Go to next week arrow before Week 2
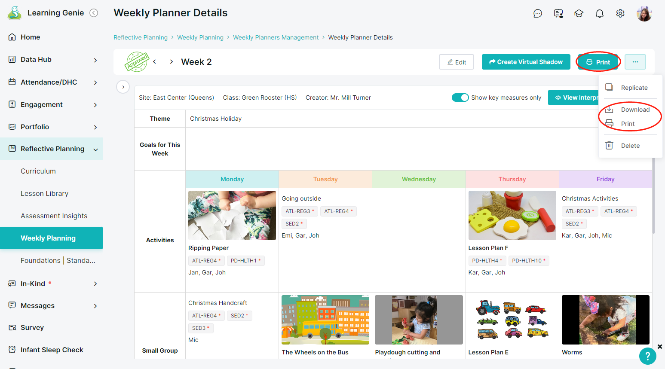 pyautogui.click(x=171, y=62)
